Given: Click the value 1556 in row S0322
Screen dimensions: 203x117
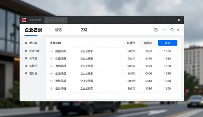Looking at the screenshot, I should point(167,51).
